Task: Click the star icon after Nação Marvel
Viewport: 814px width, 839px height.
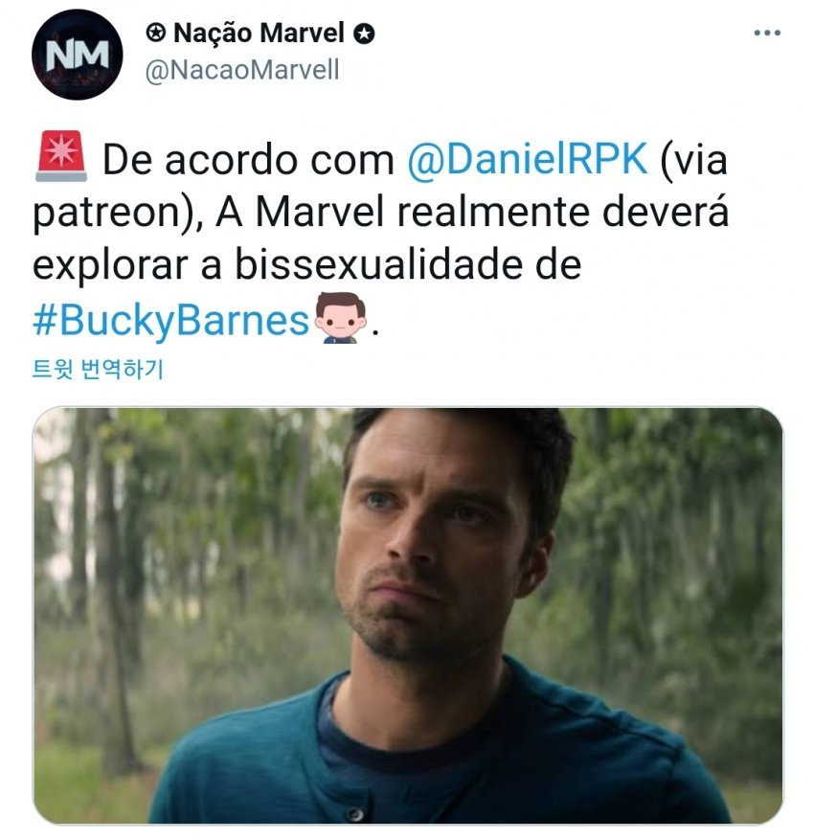Action: [363, 34]
